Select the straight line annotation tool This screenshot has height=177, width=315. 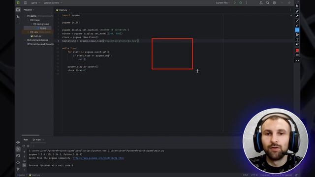tap(297, 21)
